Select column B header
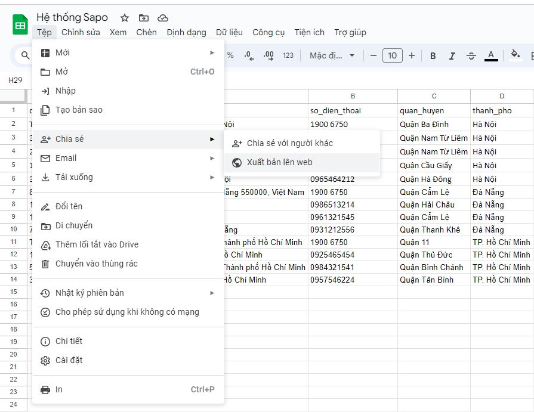 (x=353, y=96)
